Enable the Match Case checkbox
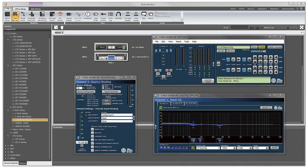 pos(262,28)
